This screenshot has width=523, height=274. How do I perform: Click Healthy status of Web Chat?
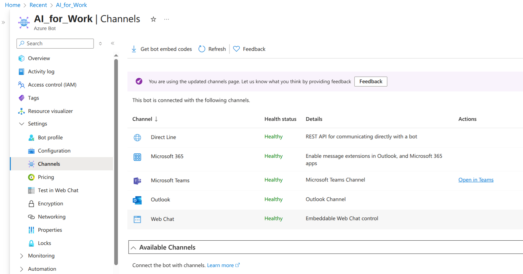click(273, 218)
